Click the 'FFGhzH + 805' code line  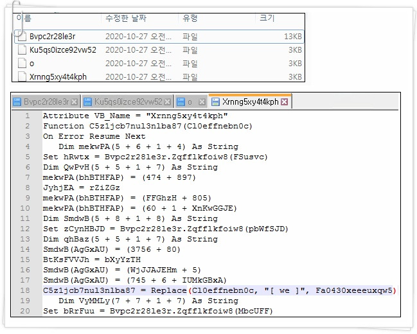point(127,198)
